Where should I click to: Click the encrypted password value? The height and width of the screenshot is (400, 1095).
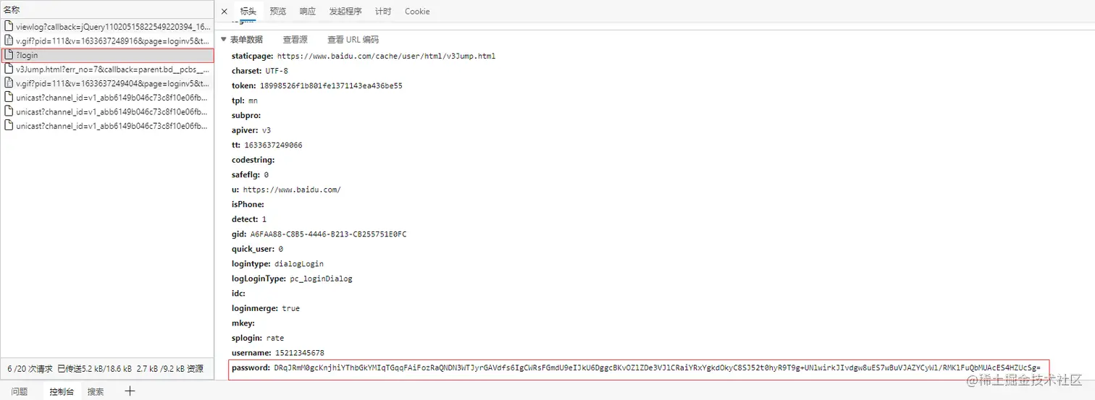[657, 368]
